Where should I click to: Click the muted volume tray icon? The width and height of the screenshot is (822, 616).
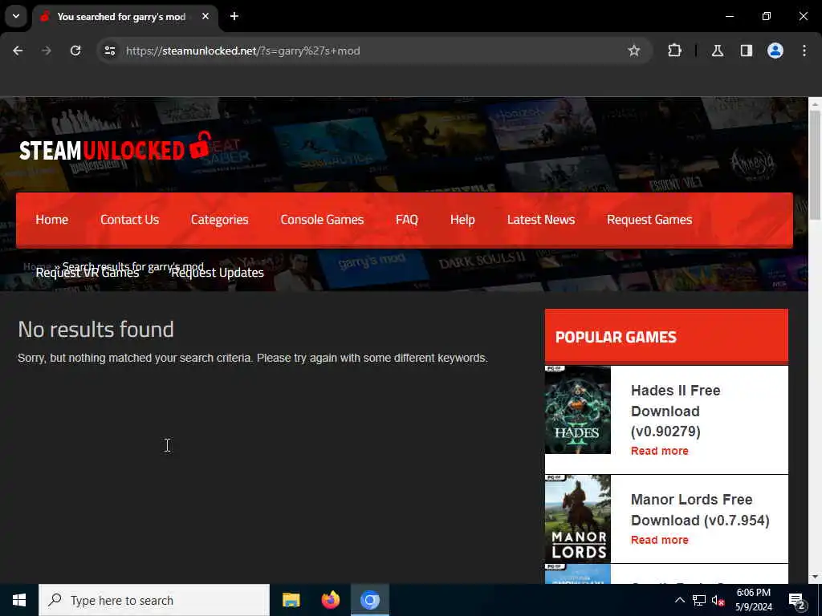[718, 600]
